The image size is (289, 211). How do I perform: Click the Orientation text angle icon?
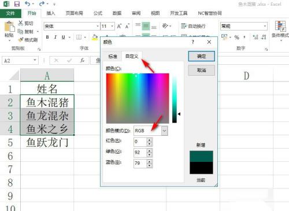click(165, 26)
